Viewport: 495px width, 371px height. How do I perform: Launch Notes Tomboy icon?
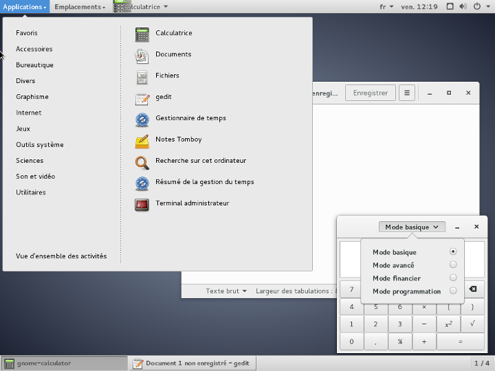(142, 140)
